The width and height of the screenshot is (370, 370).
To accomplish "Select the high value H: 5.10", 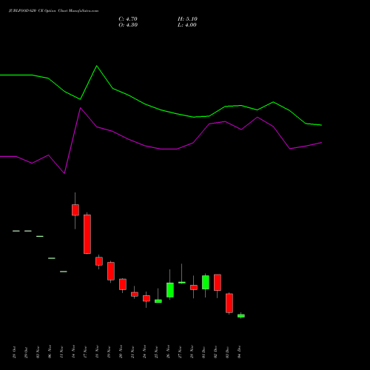I will point(187,19).
